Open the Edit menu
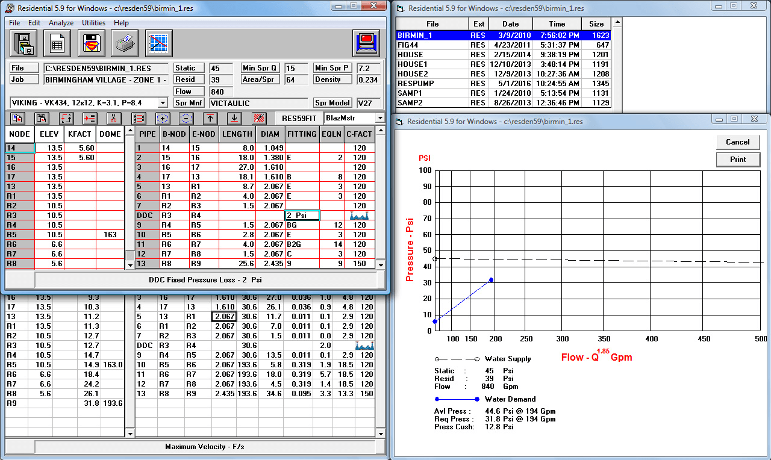The image size is (771, 460). (34, 23)
